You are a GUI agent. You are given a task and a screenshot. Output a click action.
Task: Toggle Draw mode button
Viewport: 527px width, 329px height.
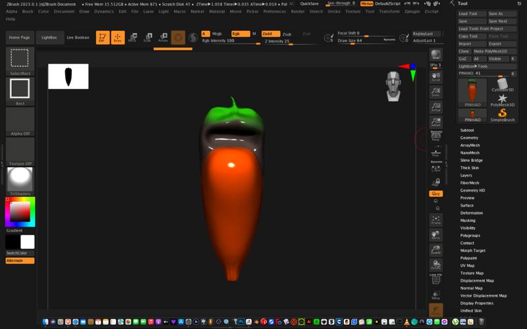coord(118,38)
